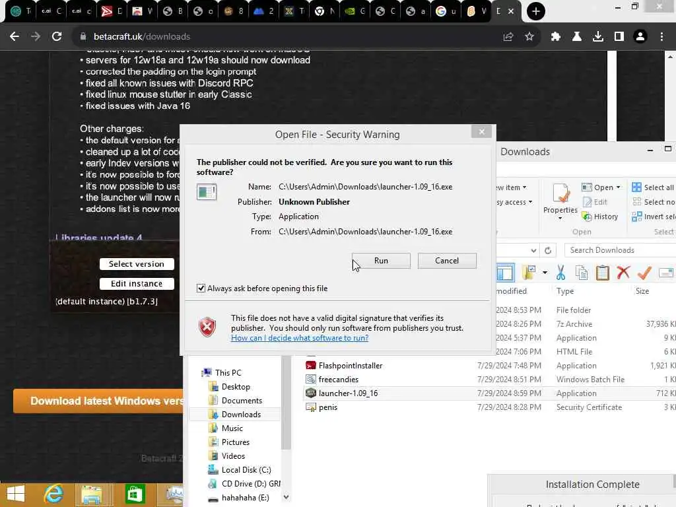Screen dimensions: 676x507
Task: Click Invert selection in the Explorer ribbon
Action: pyautogui.click(x=653, y=217)
